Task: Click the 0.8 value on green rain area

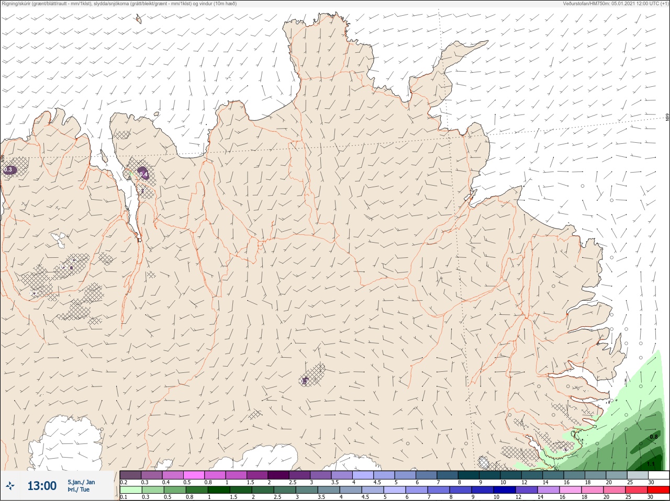Action: click(654, 437)
